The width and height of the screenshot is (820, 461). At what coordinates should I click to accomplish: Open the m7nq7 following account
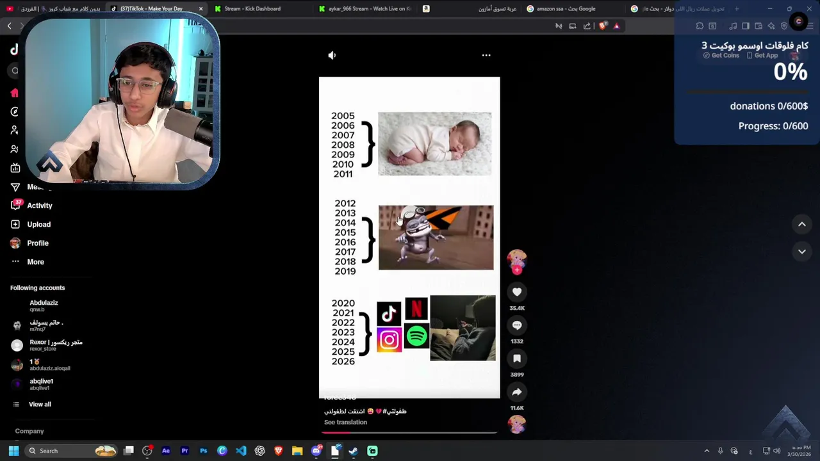point(37,325)
